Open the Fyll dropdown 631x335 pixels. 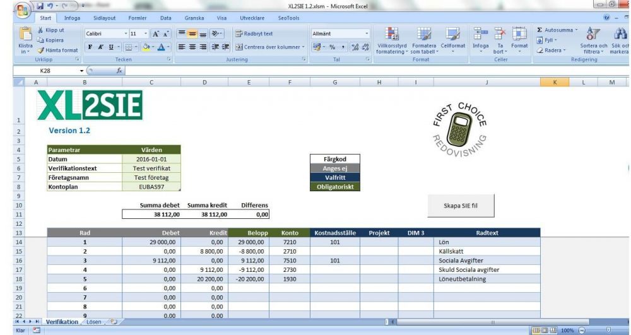pos(547,40)
